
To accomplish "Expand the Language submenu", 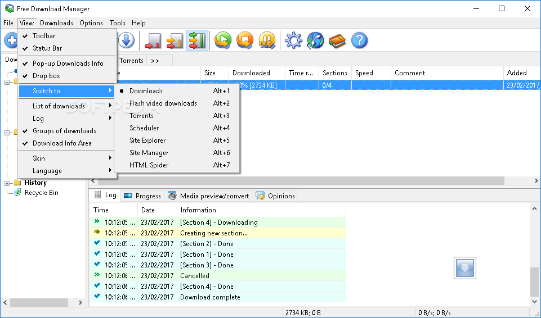I will pyautogui.click(x=67, y=171).
